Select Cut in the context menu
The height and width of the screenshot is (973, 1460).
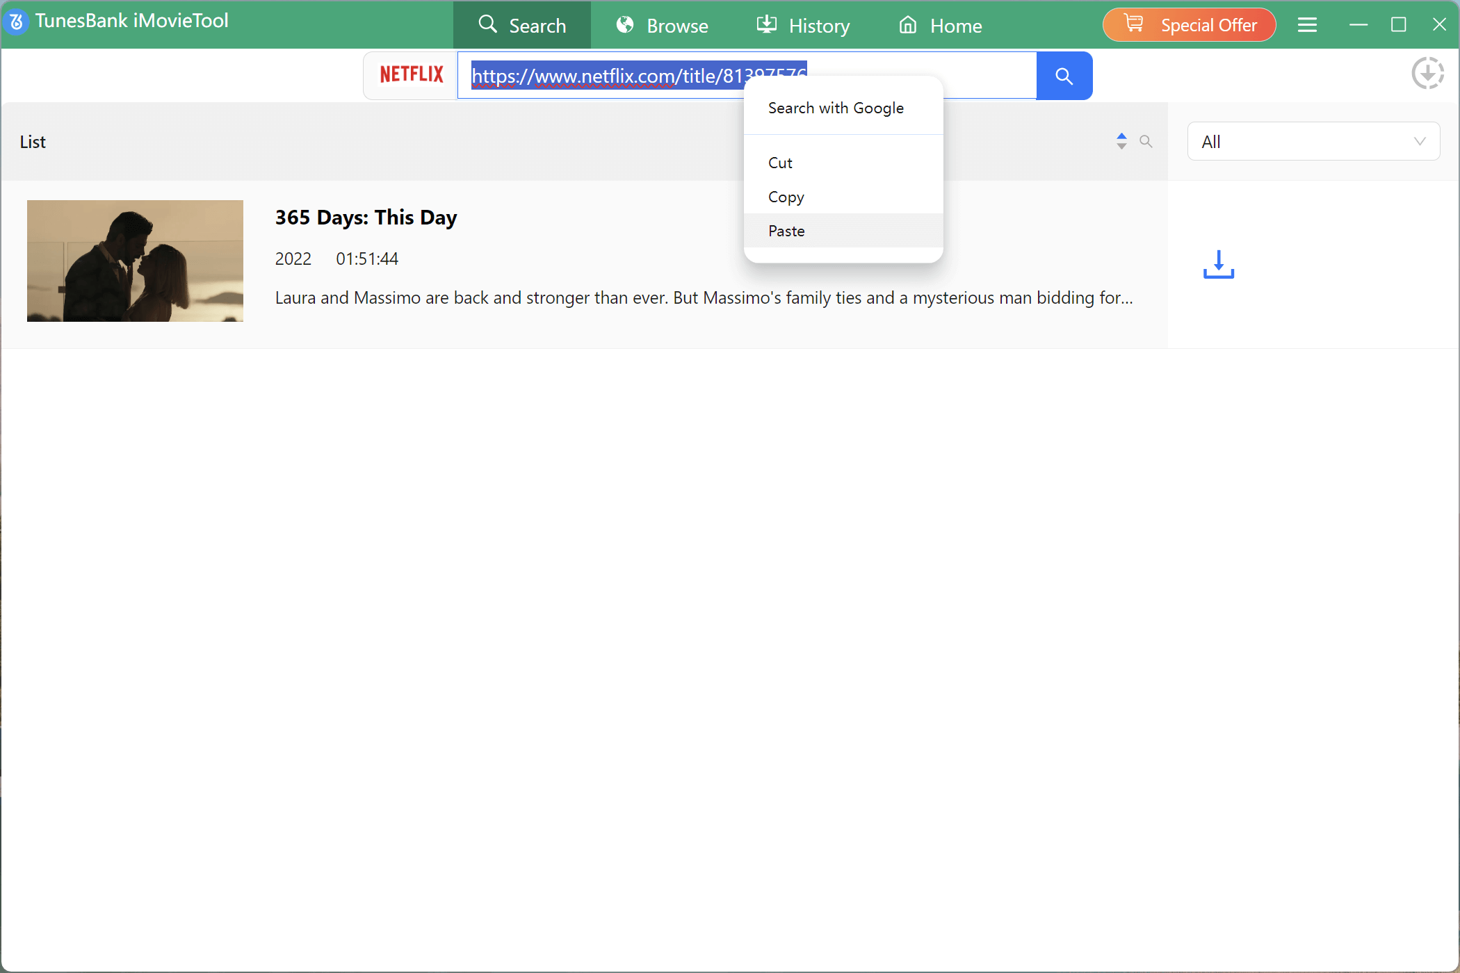[x=780, y=163]
